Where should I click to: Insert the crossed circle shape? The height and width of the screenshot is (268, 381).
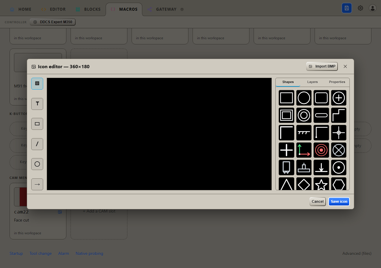pos(339,150)
